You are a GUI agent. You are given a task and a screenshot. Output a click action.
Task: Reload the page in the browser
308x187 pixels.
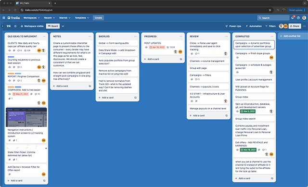15,10
